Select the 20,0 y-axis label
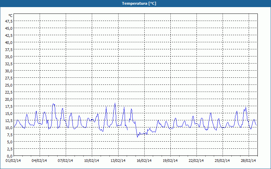 click(x=9, y=99)
